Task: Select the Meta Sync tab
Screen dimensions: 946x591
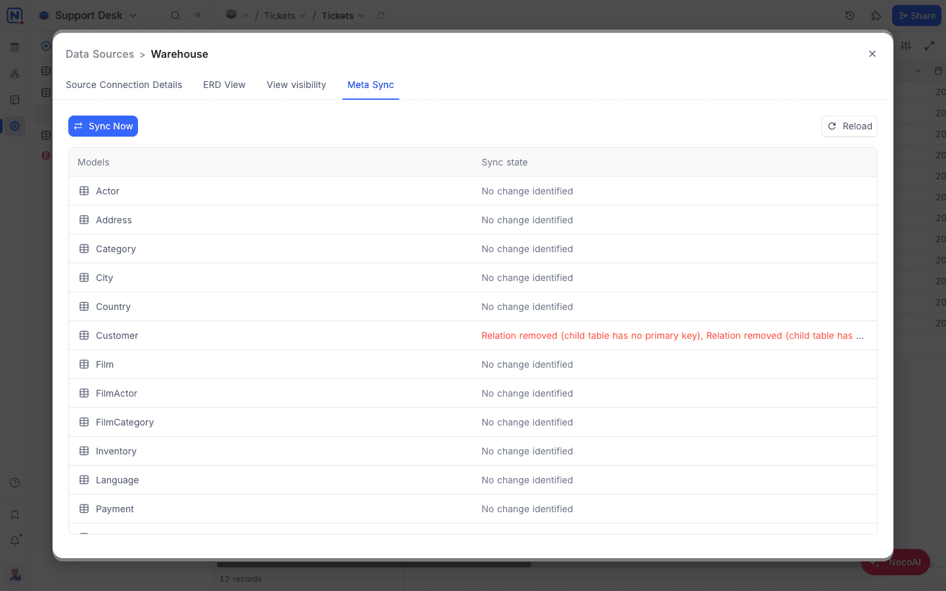Action: (371, 85)
